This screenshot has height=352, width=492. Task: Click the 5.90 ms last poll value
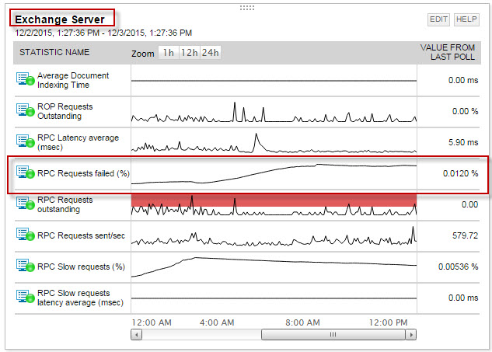pyautogui.click(x=463, y=142)
